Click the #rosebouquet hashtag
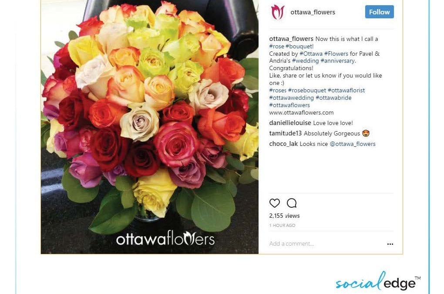The image size is (444, 294). pos(307,90)
